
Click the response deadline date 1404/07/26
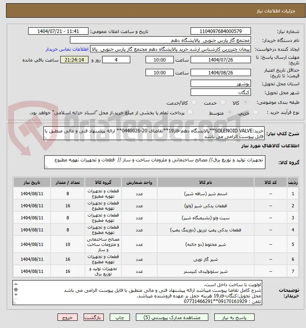220,60
